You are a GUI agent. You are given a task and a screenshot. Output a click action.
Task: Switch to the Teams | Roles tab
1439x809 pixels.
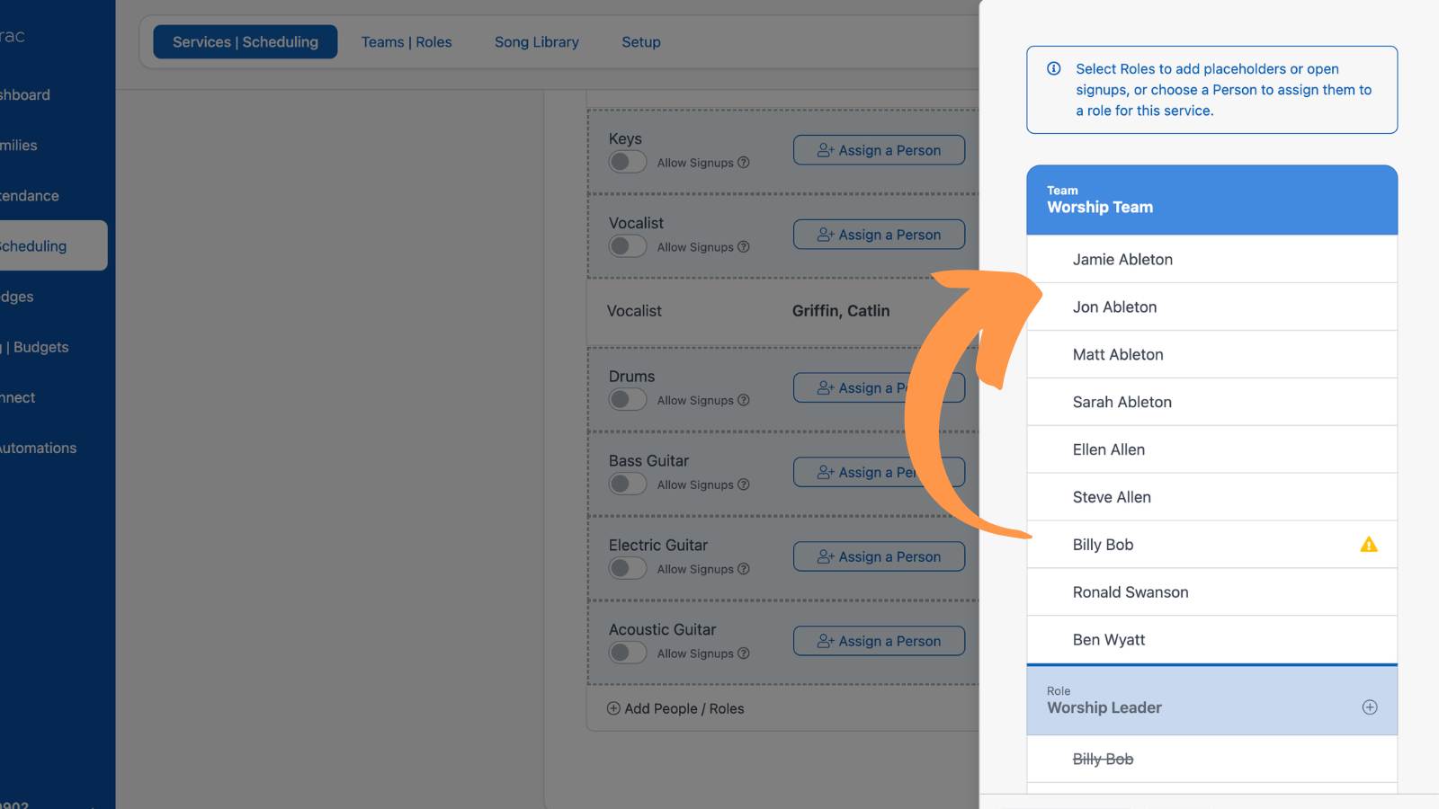(x=407, y=42)
